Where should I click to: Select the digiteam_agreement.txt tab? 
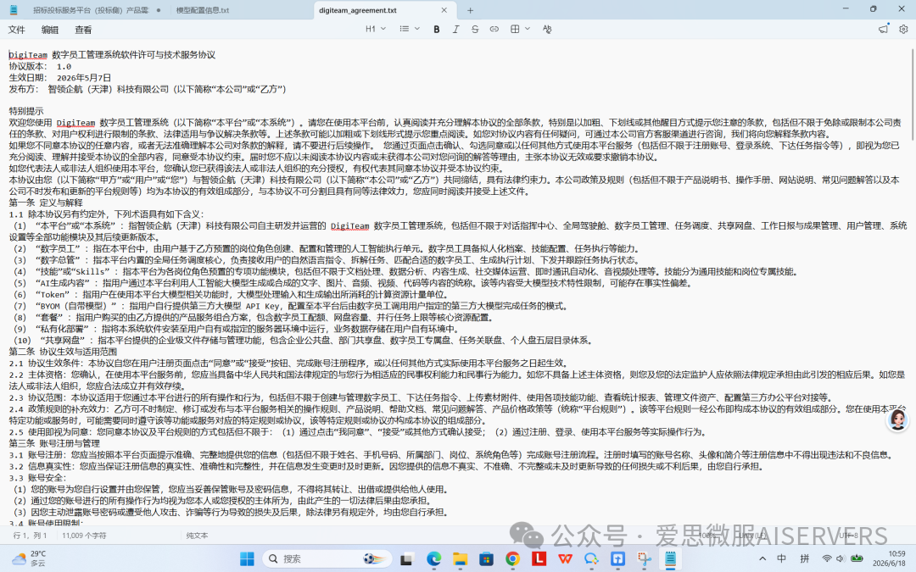[358, 10]
